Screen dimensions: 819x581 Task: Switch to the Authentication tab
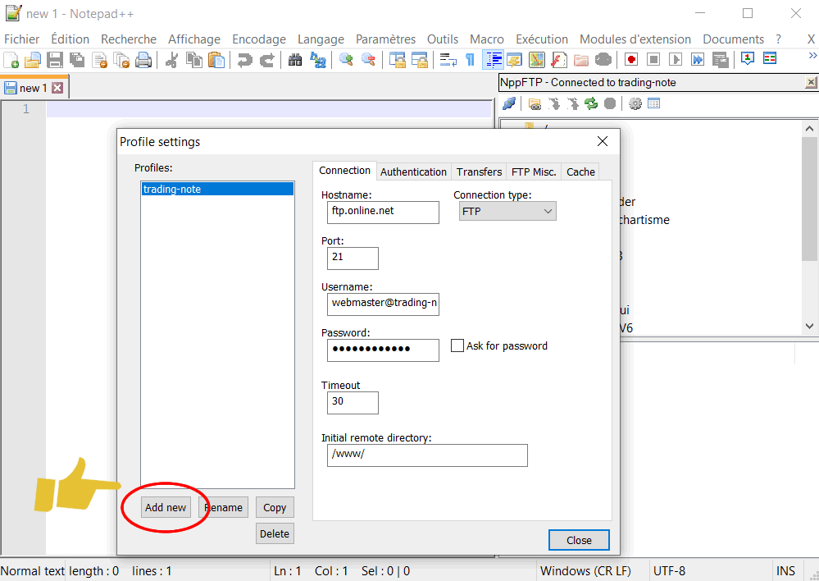[413, 172]
